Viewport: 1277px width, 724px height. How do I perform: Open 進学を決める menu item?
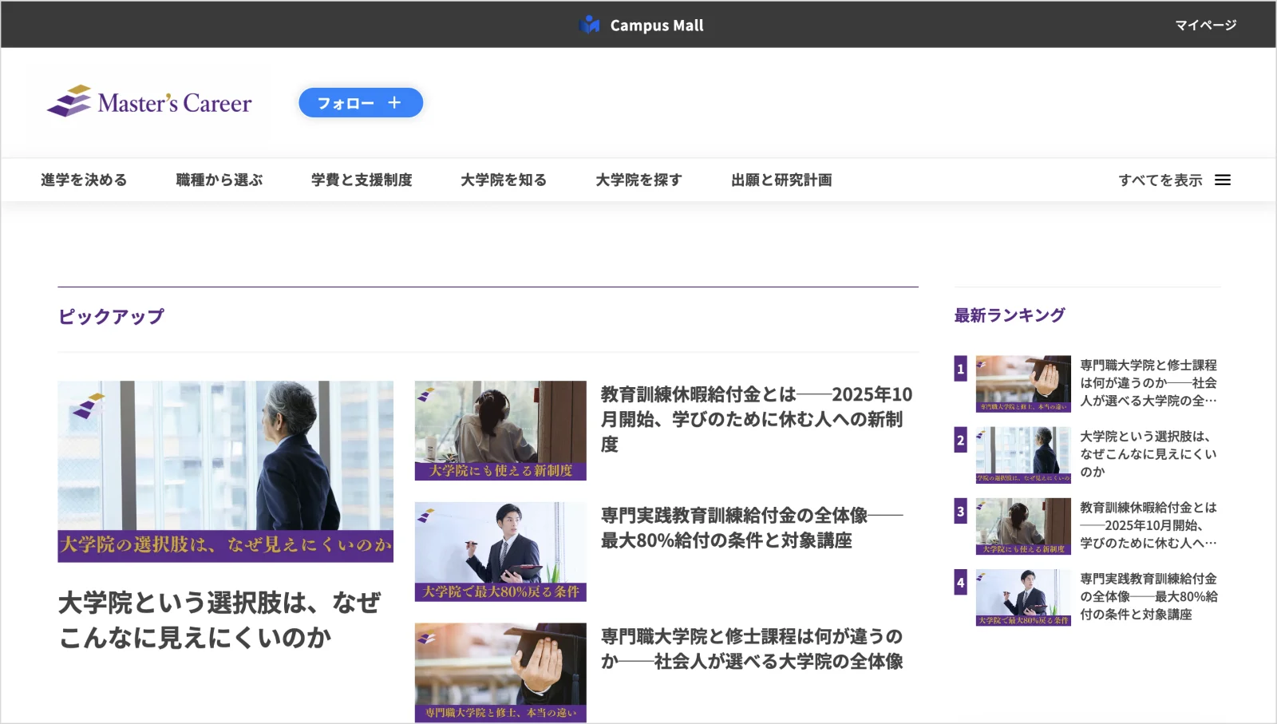pos(84,180)
